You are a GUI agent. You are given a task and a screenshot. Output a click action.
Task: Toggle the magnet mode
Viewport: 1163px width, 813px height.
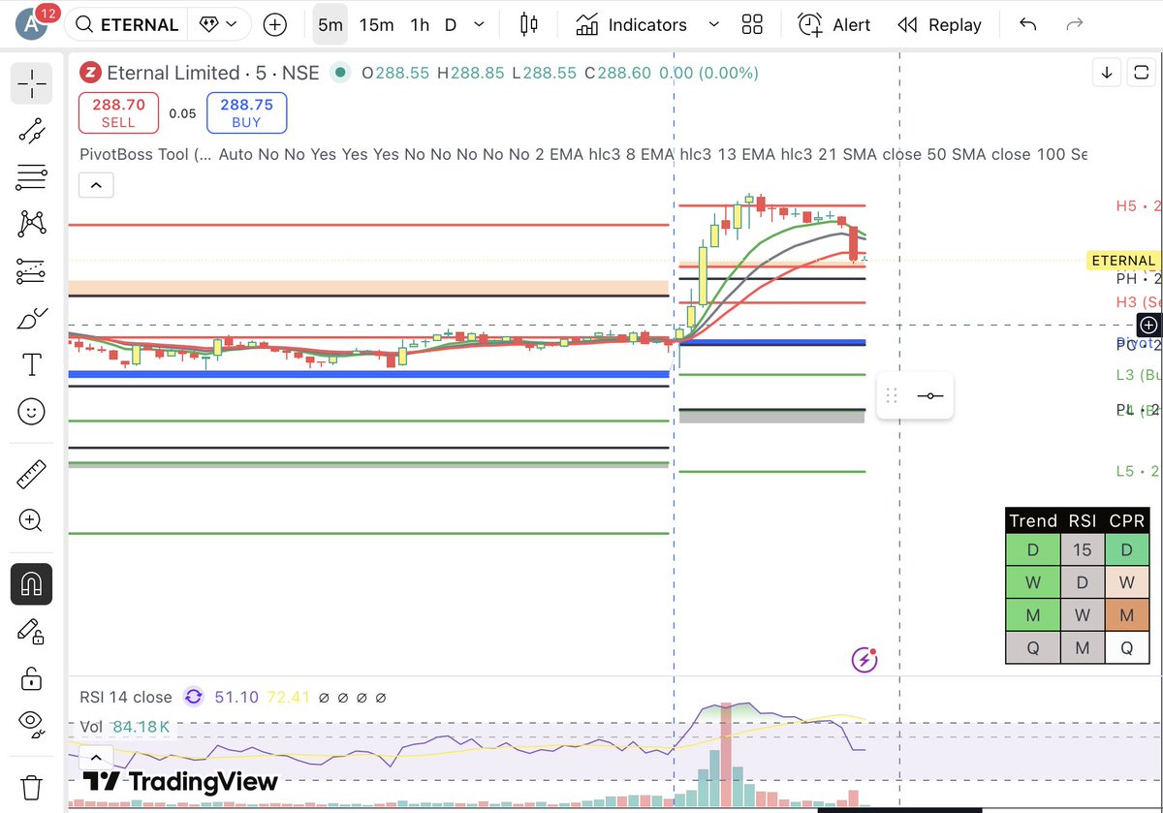[31, 584]
